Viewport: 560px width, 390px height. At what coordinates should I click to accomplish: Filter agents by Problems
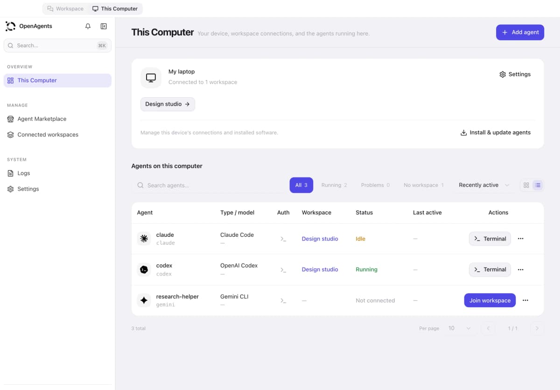coord(375,185)
